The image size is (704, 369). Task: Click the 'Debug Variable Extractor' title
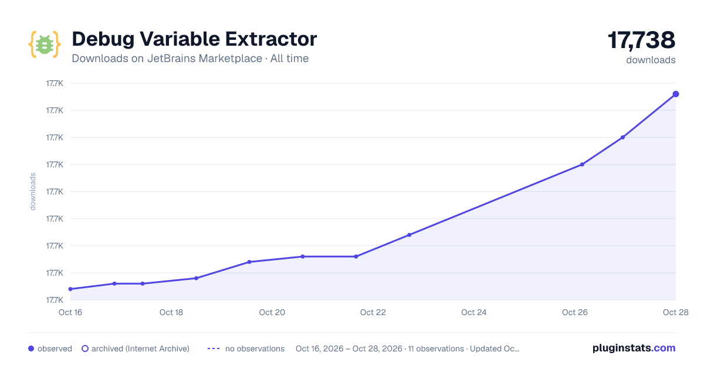pyautogui.click(x=194, y=39)
